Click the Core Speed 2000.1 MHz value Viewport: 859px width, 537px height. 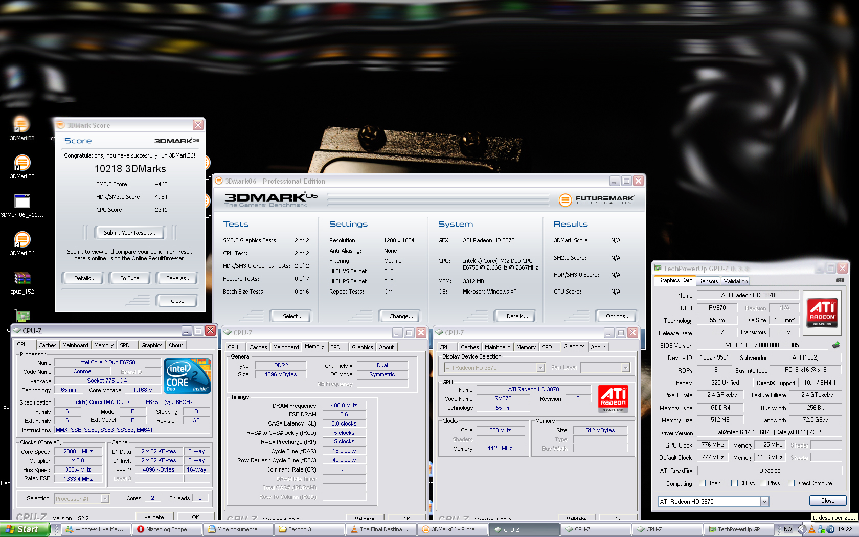[78, 451]
